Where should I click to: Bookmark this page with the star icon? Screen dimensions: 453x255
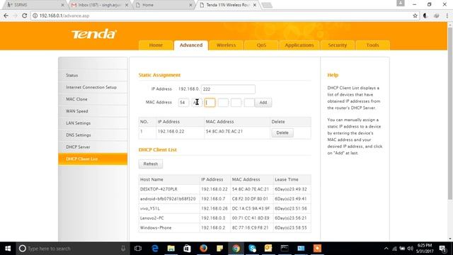point(415,16)
